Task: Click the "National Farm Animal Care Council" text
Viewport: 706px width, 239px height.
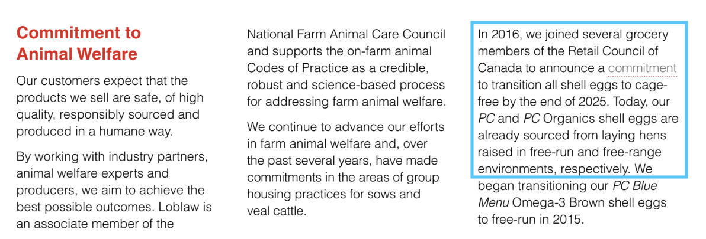Action: pos(346,34)
